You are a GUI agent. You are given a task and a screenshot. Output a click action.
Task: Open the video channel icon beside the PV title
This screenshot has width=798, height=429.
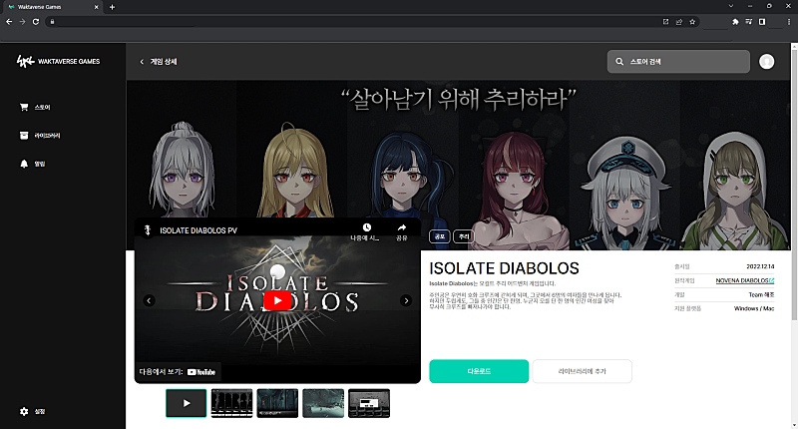pos(148,230)
